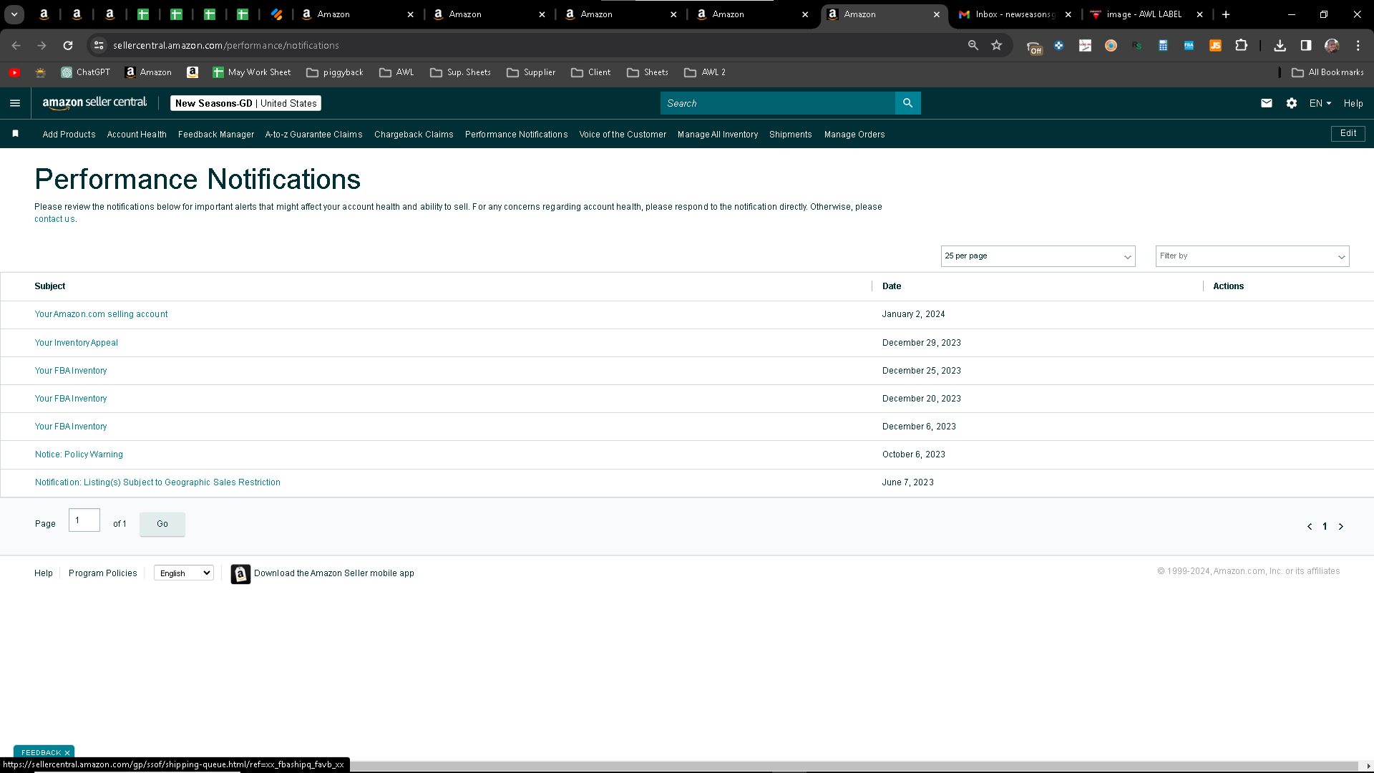Open the Chrome downloads icon
This screenshot has height=773, width=1374.
(x=1280, y=45)
